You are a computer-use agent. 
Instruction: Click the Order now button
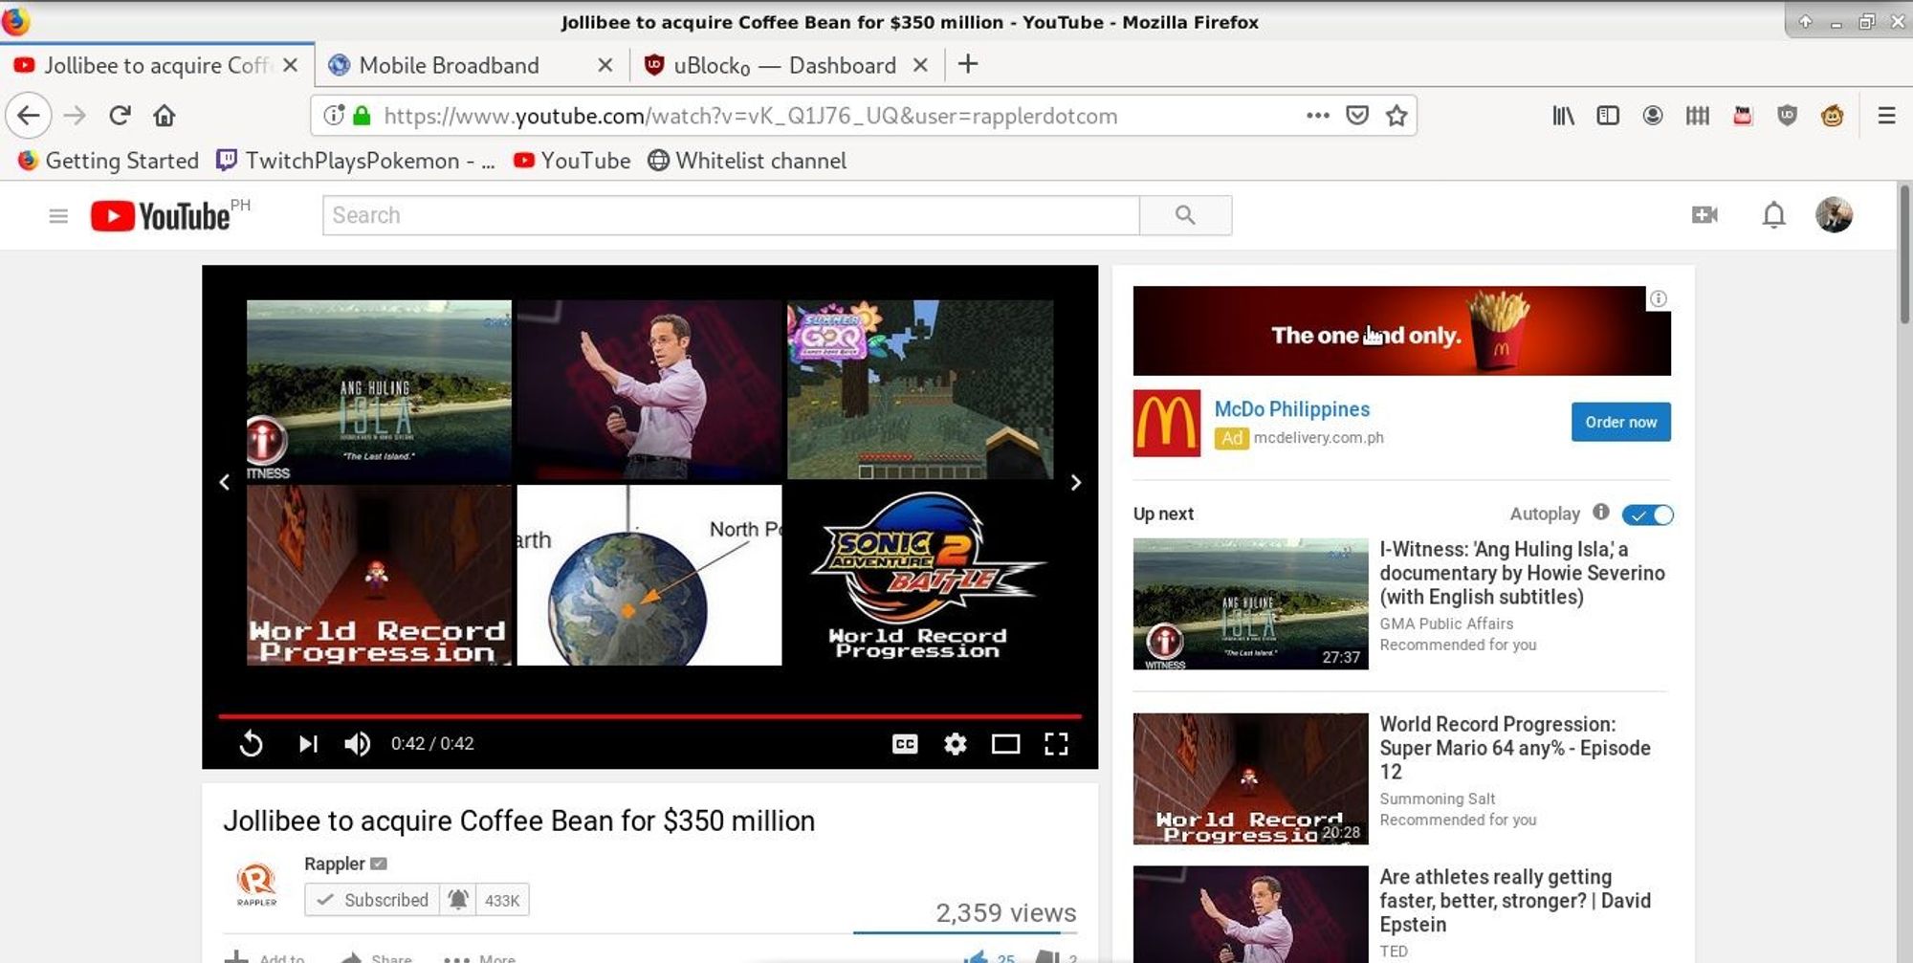pyautogui.click(x=1620, y=422)
